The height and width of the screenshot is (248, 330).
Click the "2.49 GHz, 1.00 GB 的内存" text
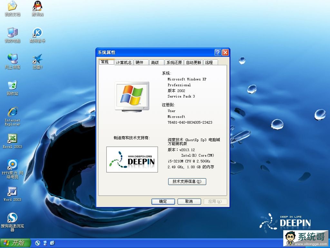[x=191, y=167]
